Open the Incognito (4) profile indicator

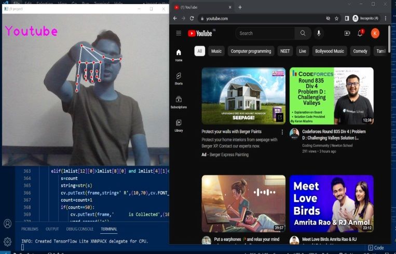click(x=366, y=19)
